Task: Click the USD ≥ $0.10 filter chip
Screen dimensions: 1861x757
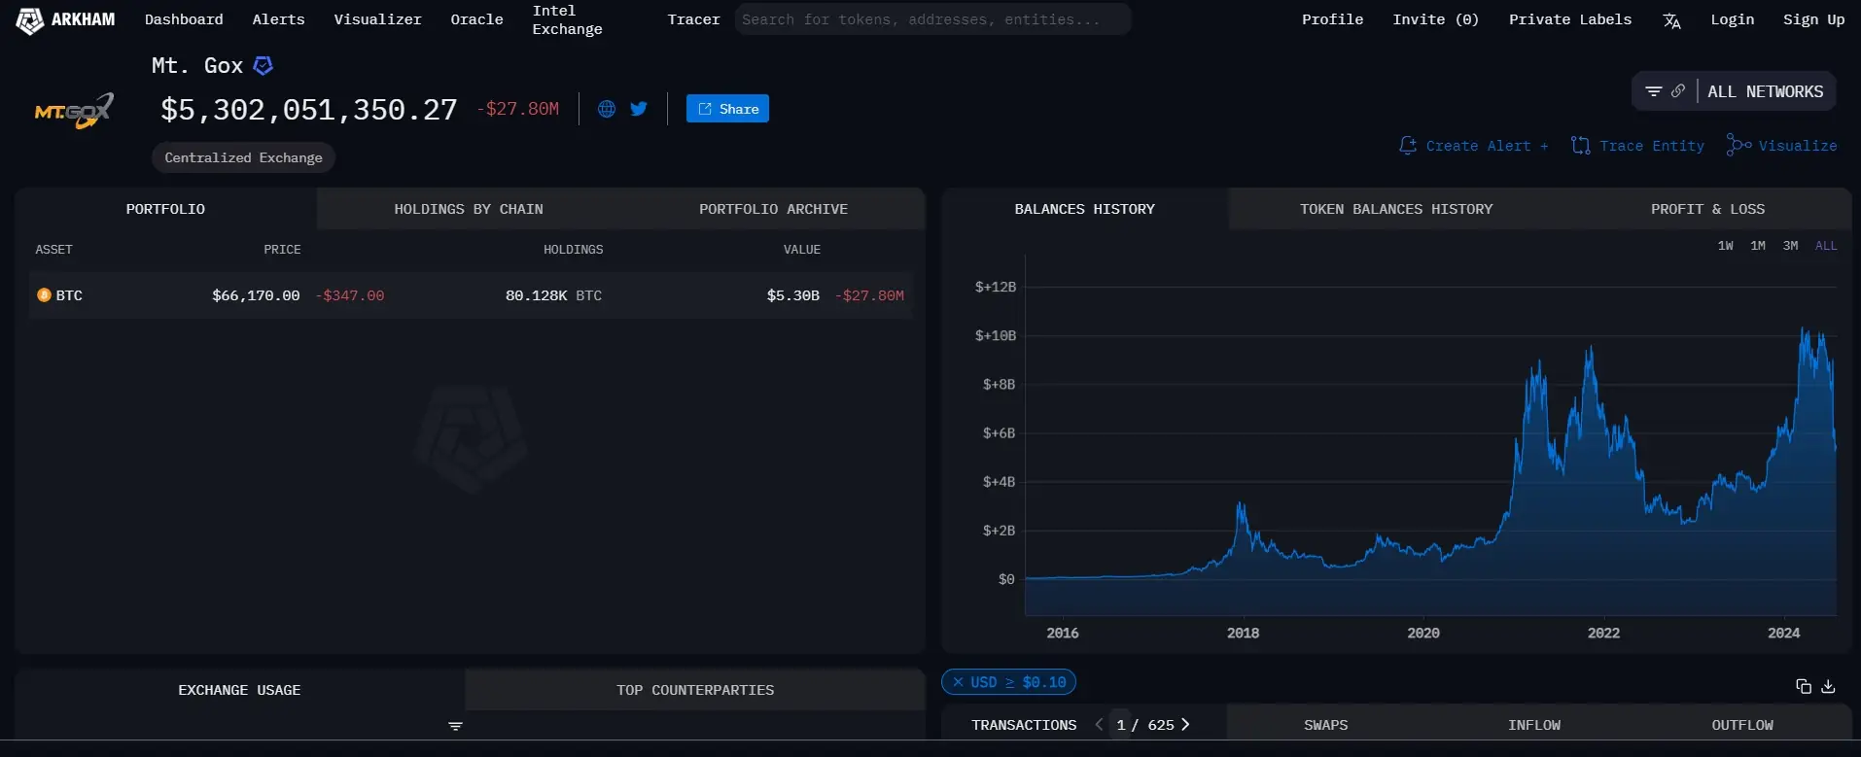Action: 1008,682
